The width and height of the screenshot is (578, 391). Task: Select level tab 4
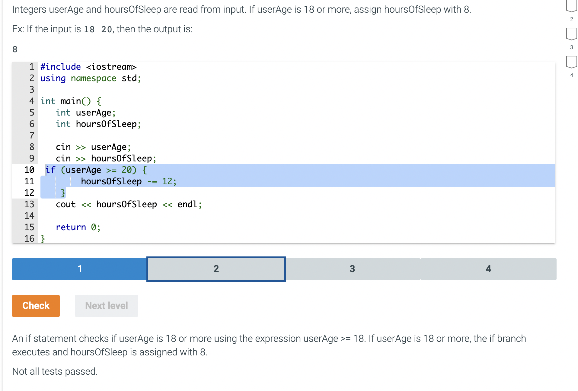[488, 269]
